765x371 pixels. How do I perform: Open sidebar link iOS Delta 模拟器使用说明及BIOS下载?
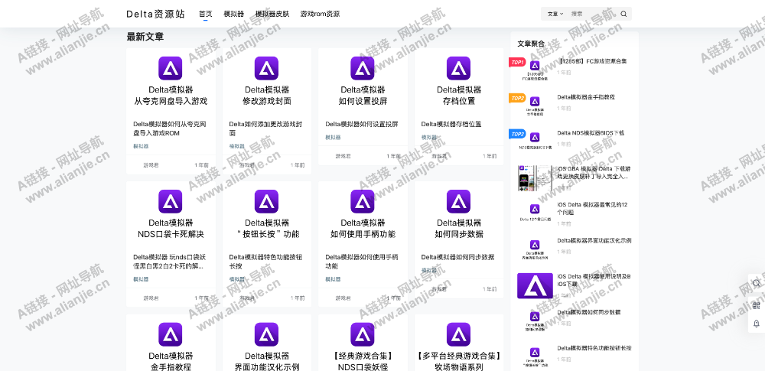pyautogui.click(x=594, y=280)
